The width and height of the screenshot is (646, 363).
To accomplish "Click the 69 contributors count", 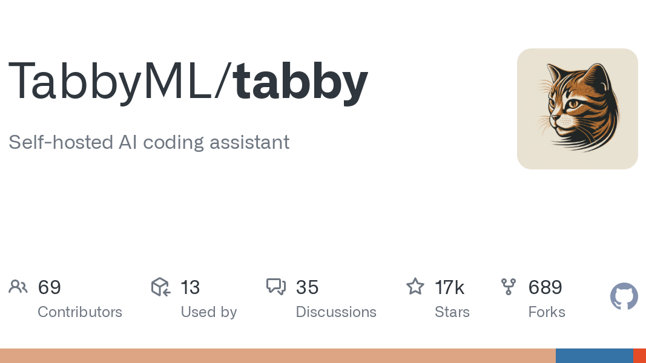I will click(49, 287).
